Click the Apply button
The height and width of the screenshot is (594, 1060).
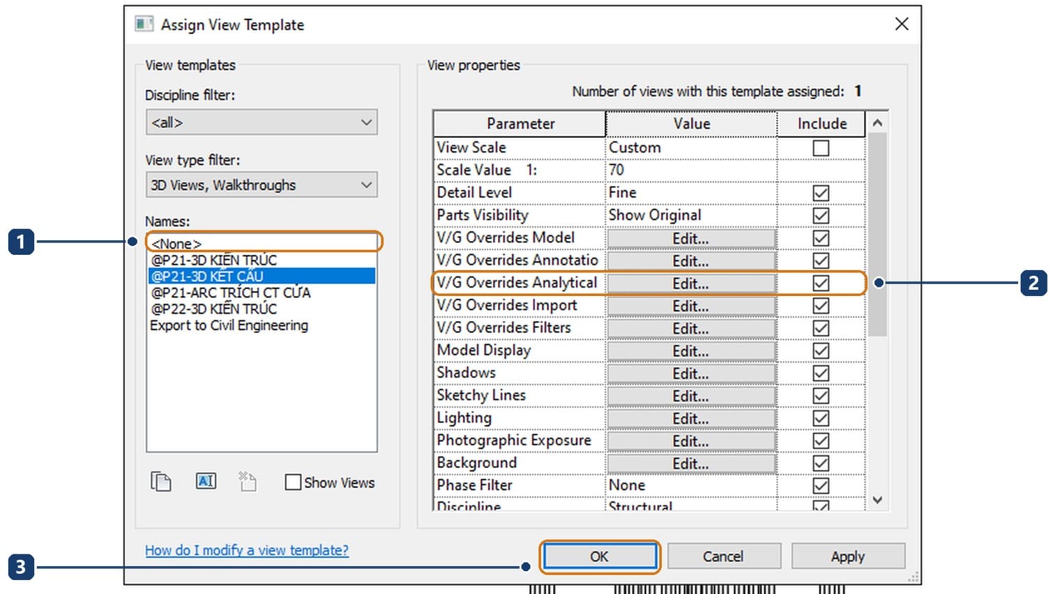tap(848, 556)
